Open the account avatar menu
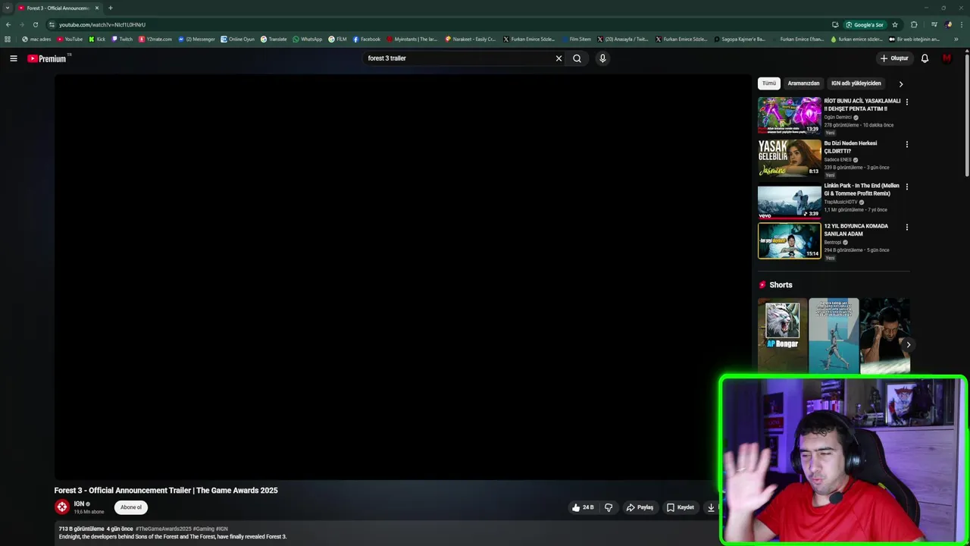Viewport: 970px width, 546px height. tap(947, 58)
